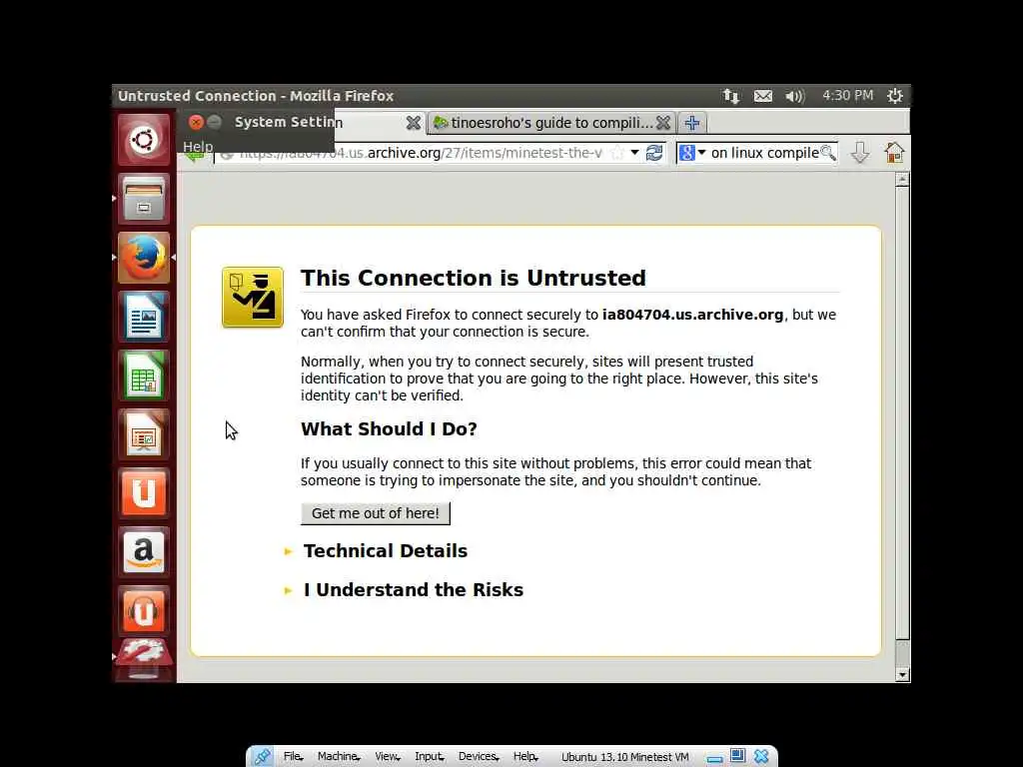1023x767 pixels.
Task: Close the tinoesroho's guide tab
Action: click(x=663, y=123)
